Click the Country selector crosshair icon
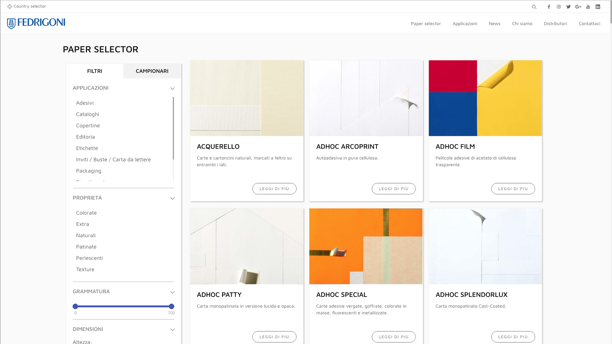612x344 pixels. [10, 6]
